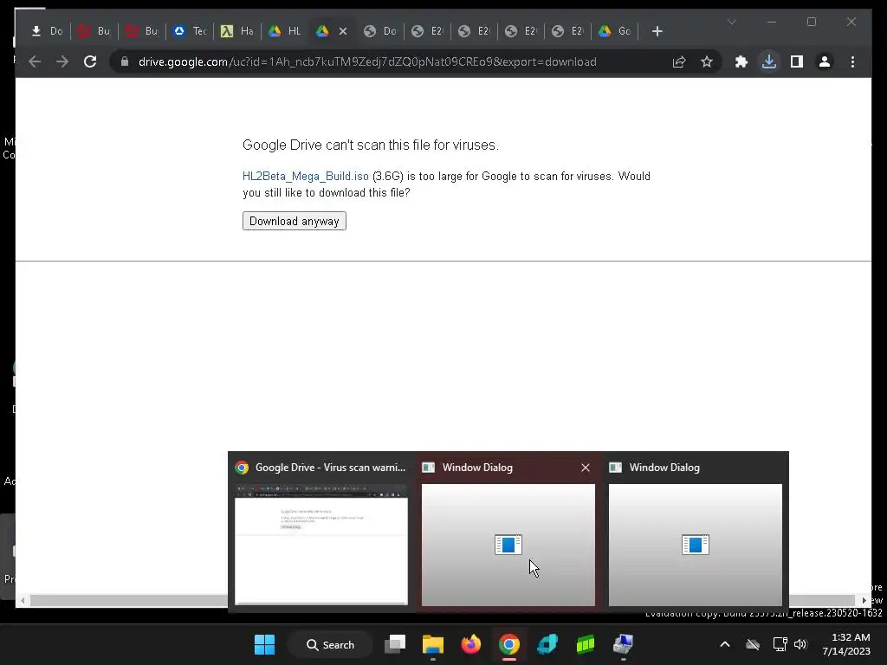
Task: Open the green box taskbar app
Action: point(585,644)
